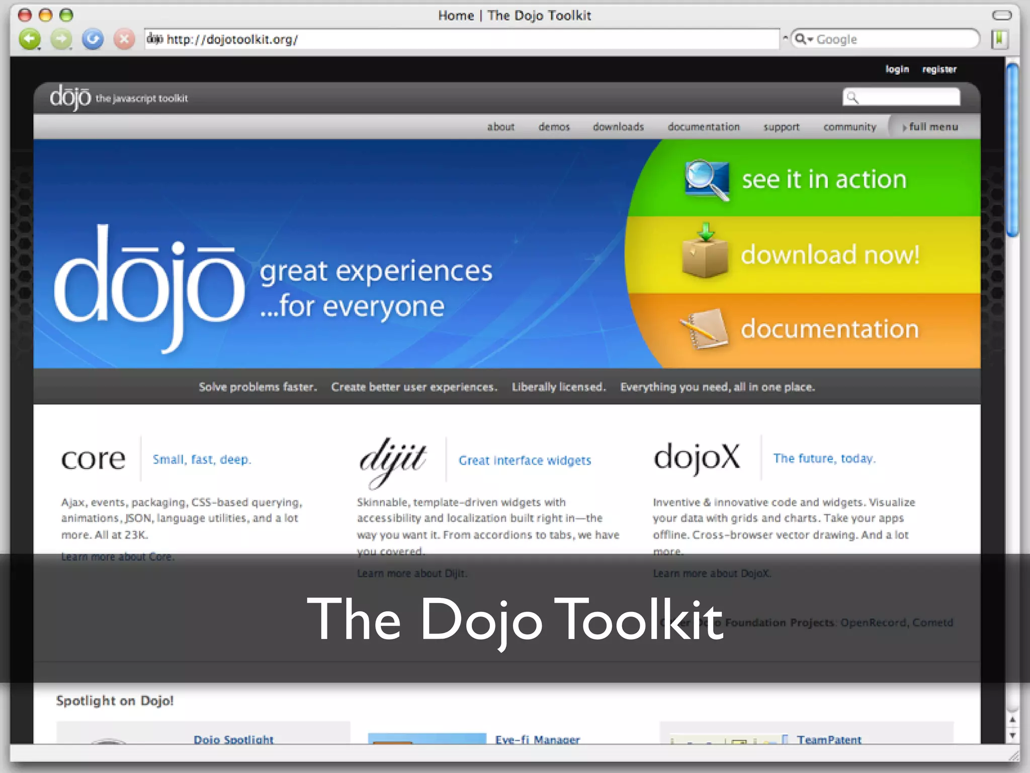Click the register link

[939, 69]
